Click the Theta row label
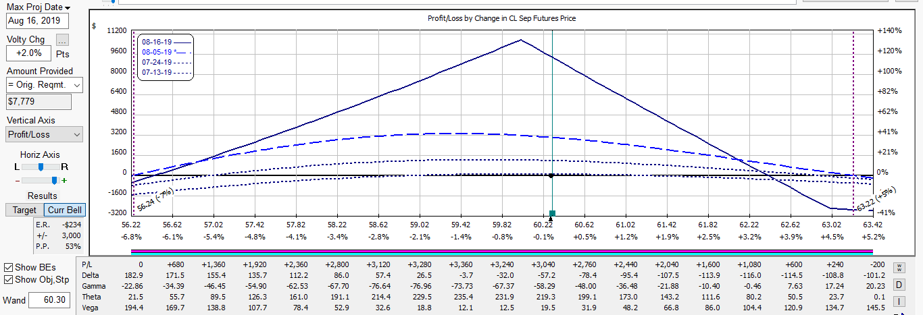The height and width of the screenshot is (315, 923). click(91, 297)
